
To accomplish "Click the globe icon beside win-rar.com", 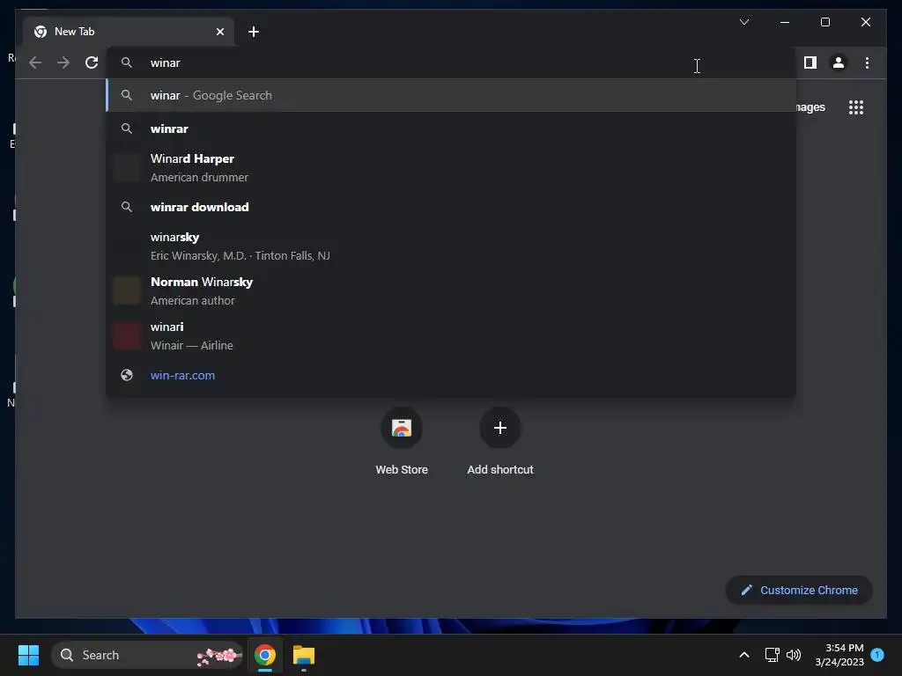I will coord(127,375).
